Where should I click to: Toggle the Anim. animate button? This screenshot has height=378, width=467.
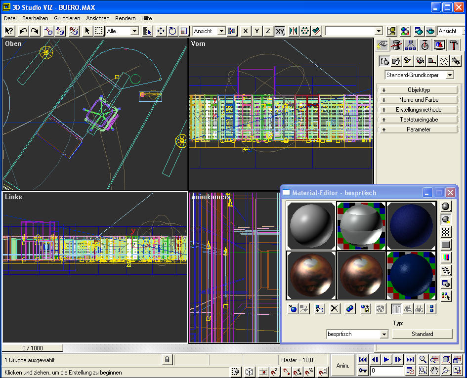(x=343, y=366)
